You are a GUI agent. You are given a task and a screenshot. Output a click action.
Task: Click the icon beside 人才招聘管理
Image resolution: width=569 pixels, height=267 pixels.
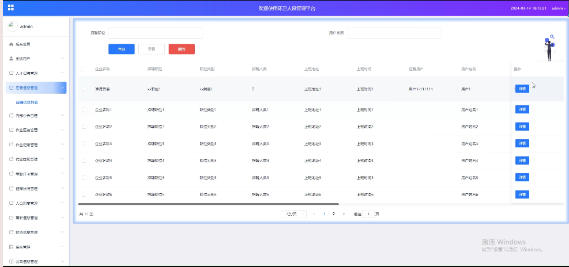pos(11,73)
